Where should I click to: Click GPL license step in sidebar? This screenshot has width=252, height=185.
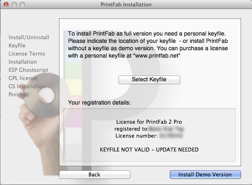23,78
